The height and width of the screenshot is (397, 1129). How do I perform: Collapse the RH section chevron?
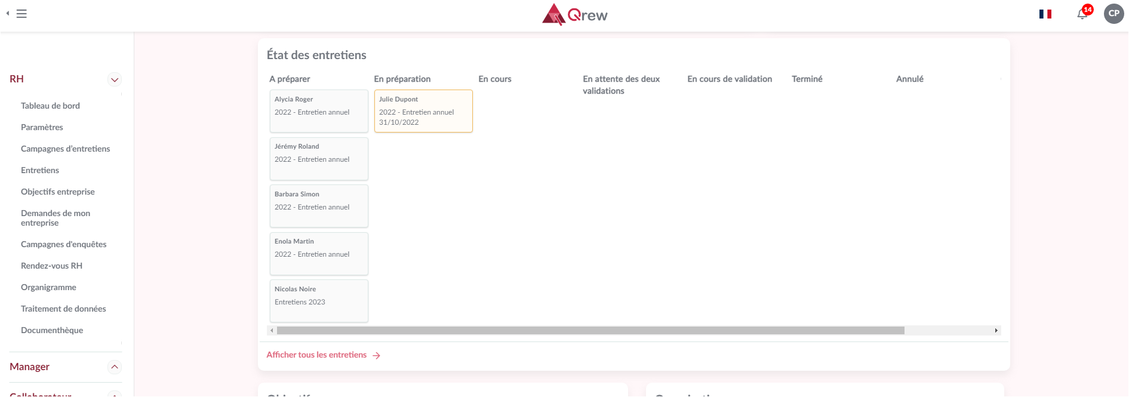[115, 79]
